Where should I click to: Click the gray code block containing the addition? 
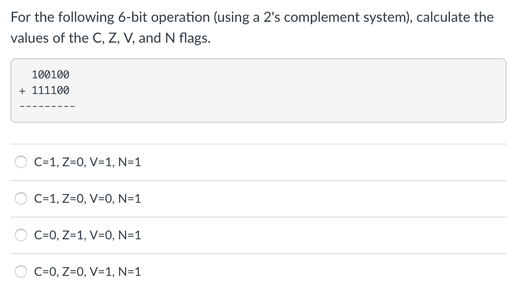(255, 91)
